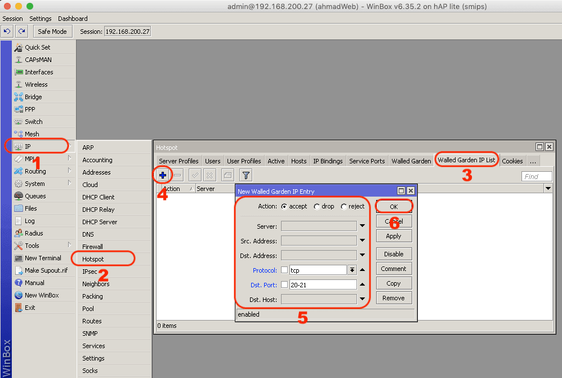
Task: Add new entry with plus icon
Action: point(162,175)
